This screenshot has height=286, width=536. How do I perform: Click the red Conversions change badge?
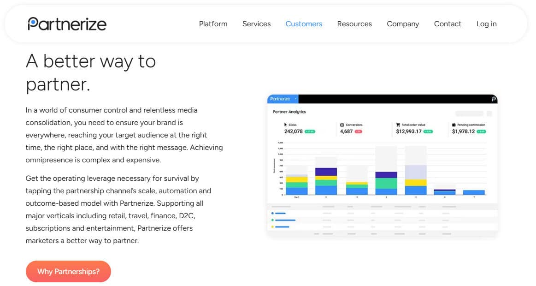pos(358,131)
